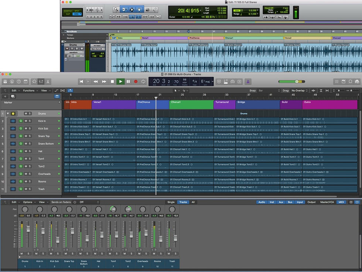Screen dimensions: 362x272
Task: Open the Functions menu in tracks area
Action: point(30,90)
